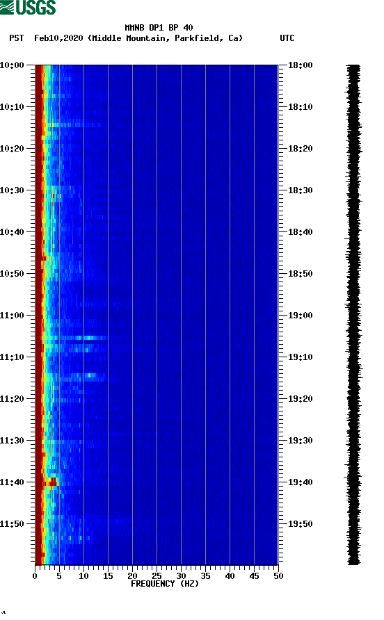Screen dimensions: 384x620
Task: Click the 11:40 PST time label
Action: coord(12,482)
